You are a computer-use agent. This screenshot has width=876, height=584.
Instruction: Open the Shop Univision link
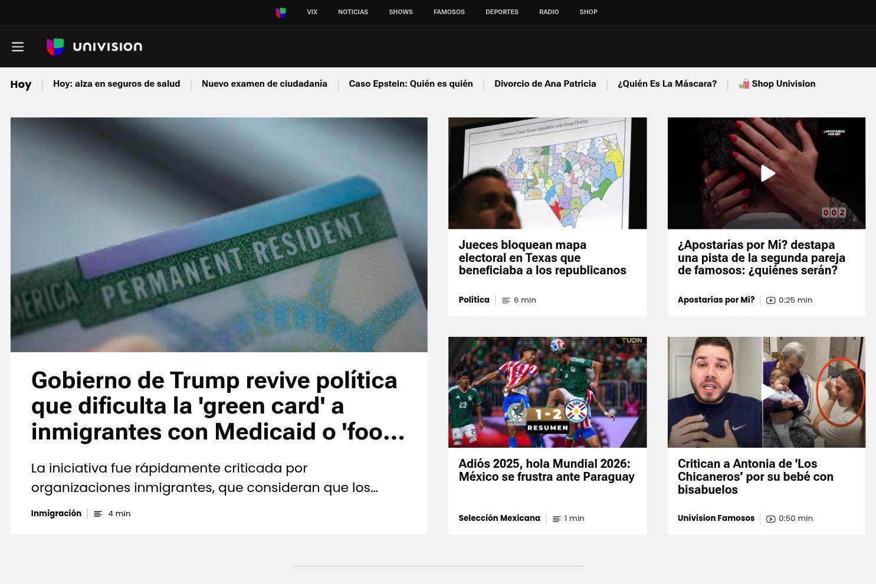coord(777,84)
